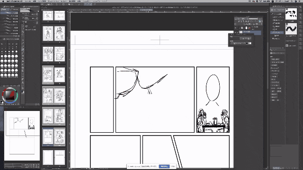Choose the largest brush size preset in the bottom row
The height and width of the screenshot is (170, 303).
point(16,75)
